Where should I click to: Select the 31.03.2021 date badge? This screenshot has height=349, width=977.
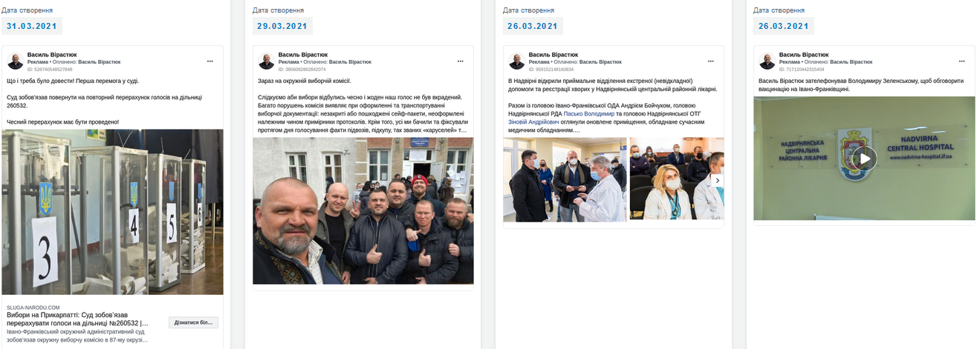[x=32, y=26]
